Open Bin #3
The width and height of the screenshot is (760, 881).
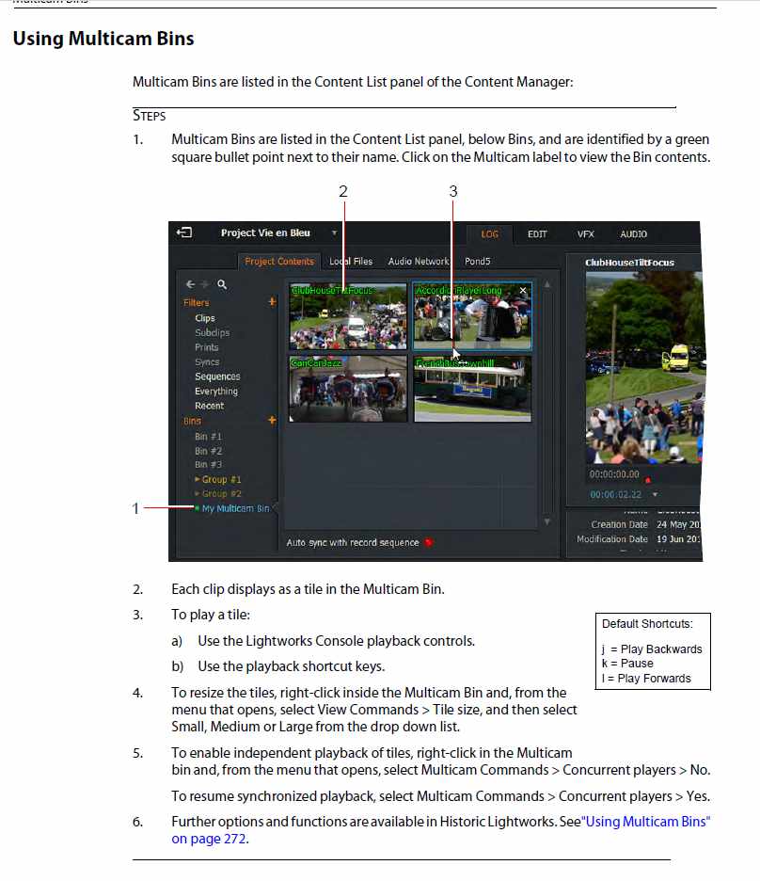pos(208,465)
